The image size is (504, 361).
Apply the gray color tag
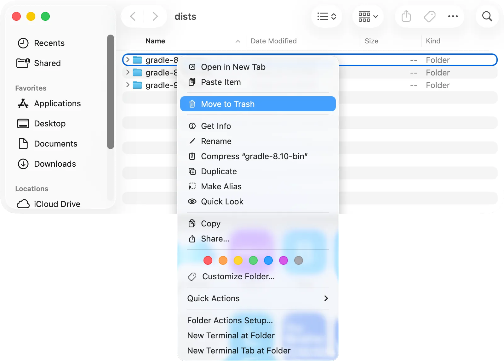coord(299,260)
